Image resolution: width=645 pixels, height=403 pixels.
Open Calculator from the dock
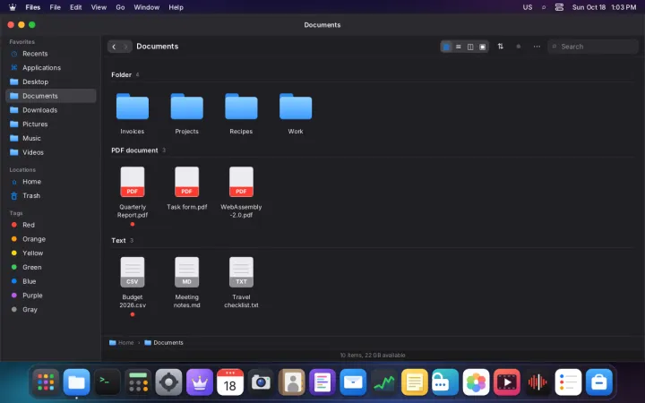coord(138,382)
